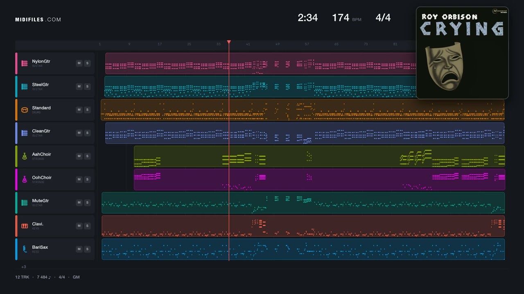Open the MIDIFILES.COM logo link
Viewport: 524px width, 294px height.
point(38,20)
